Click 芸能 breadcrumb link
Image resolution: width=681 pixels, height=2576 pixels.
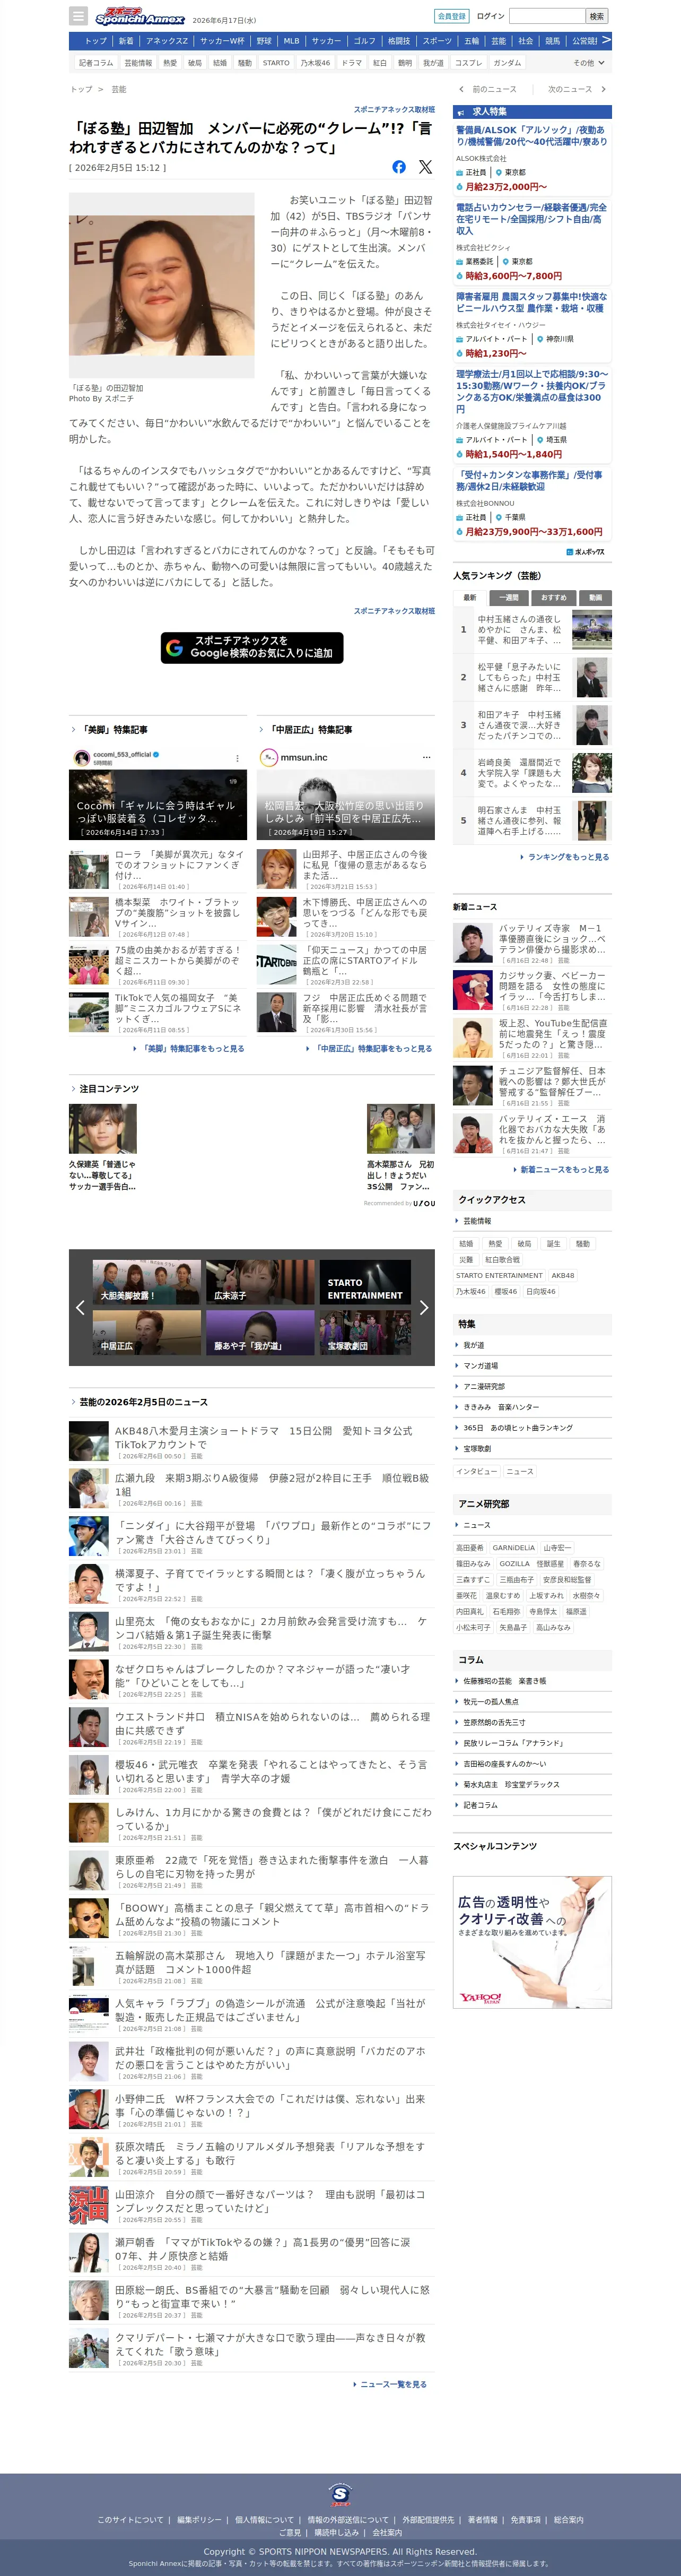tap(118, 89)
